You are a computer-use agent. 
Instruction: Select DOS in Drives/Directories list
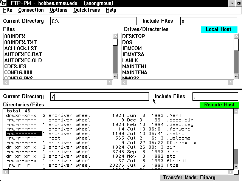click(177, 42)
